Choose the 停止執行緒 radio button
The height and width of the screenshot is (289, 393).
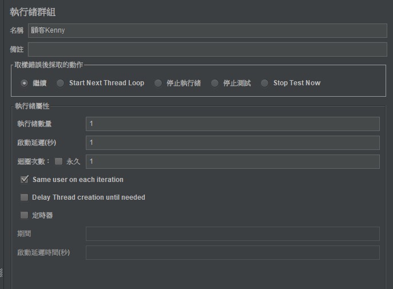158,83
